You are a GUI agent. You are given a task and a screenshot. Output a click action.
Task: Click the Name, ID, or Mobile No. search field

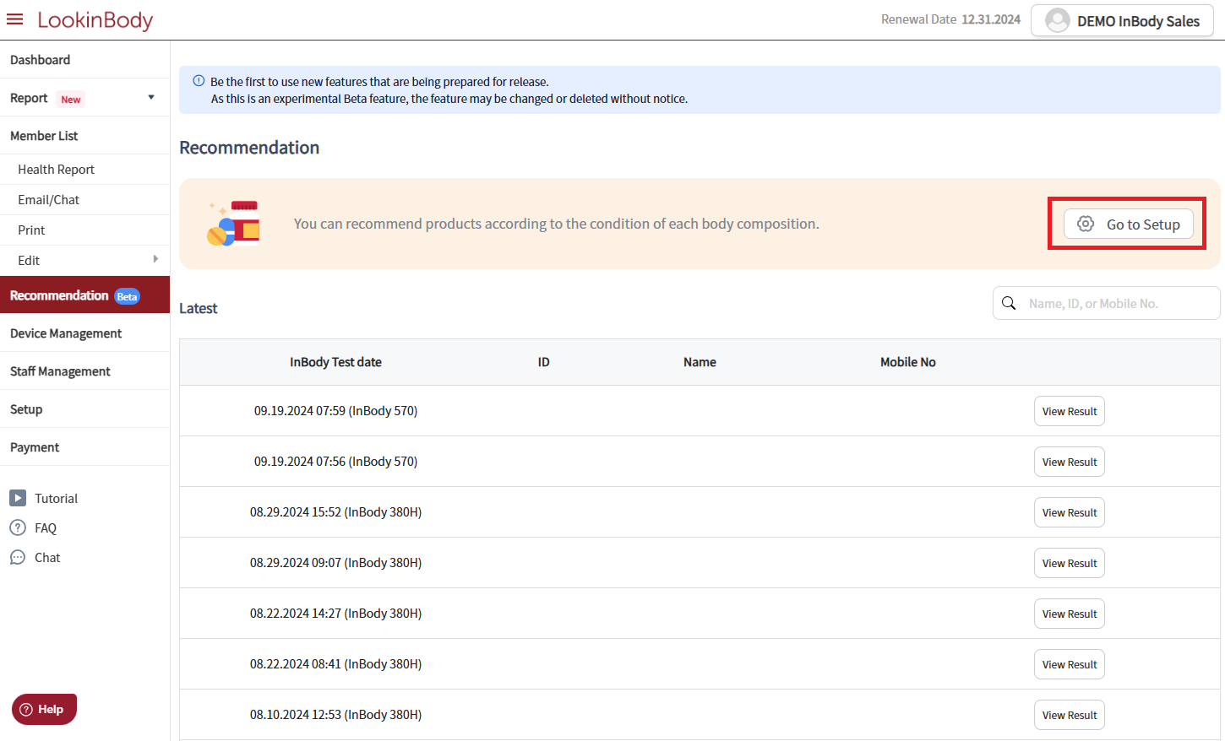[1107, 303]
